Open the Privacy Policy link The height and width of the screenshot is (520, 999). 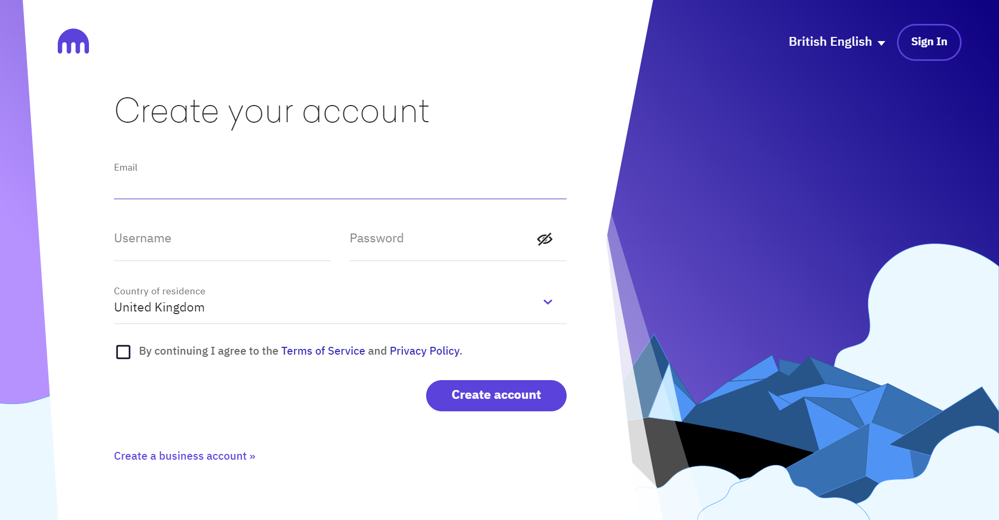click(x=424, y=351)
